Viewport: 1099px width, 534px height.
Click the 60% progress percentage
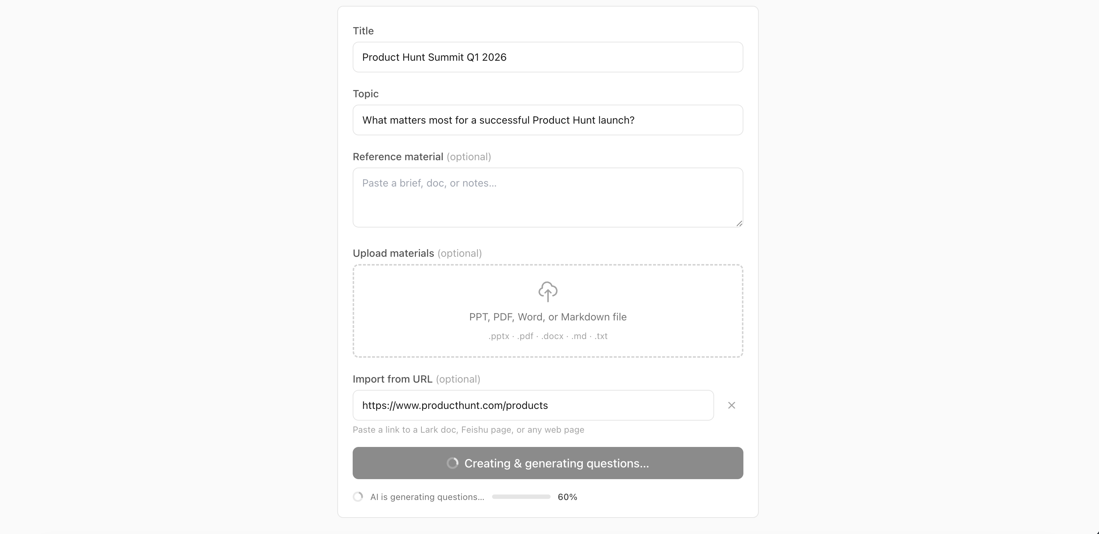(567, 497)
